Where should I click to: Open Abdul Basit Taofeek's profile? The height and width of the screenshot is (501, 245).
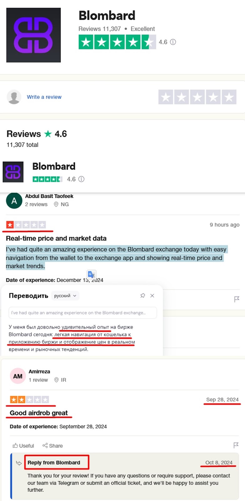pyautogui.click(x=49, y=196)
